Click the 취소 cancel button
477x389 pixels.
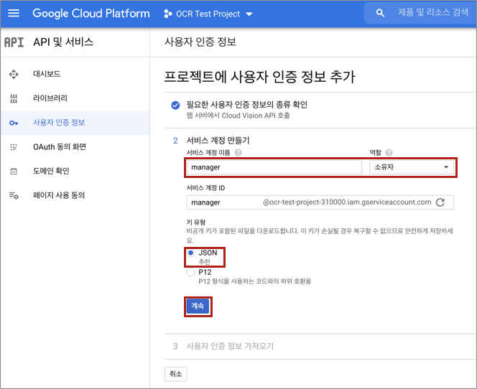pyautogui.click(x=176, y=374)
